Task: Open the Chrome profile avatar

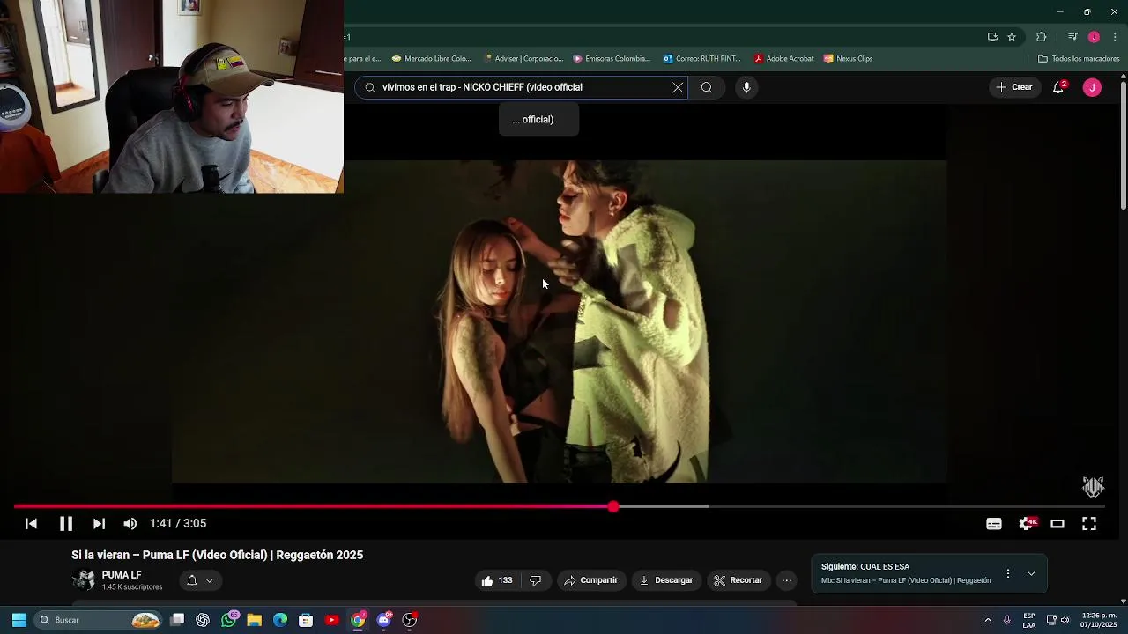Action: 1094,37
